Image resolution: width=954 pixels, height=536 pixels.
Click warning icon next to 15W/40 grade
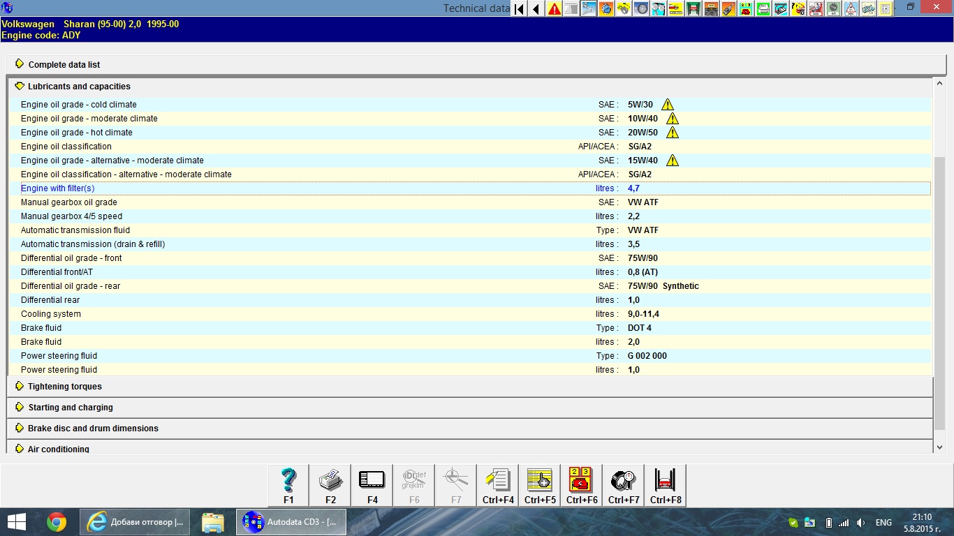672,161
